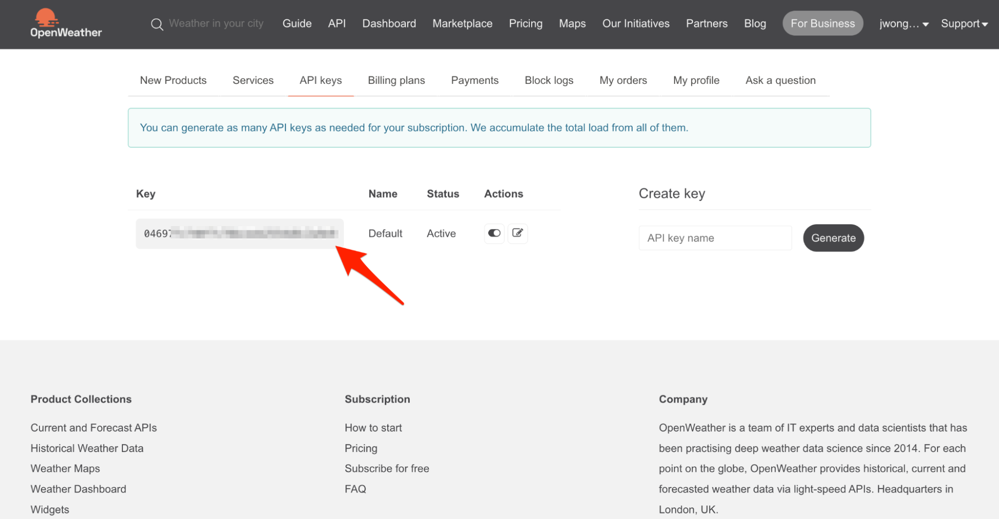
Task: Expand the jwong account dropdown
Action: pos(904,23)
